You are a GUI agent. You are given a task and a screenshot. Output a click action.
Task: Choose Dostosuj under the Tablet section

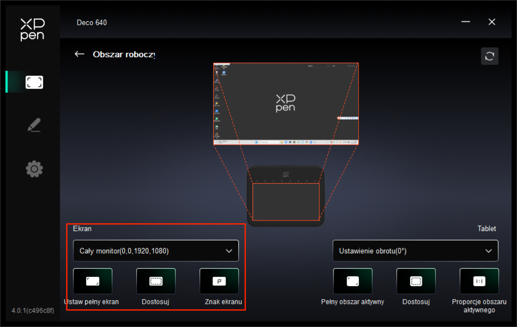point(416,281)
